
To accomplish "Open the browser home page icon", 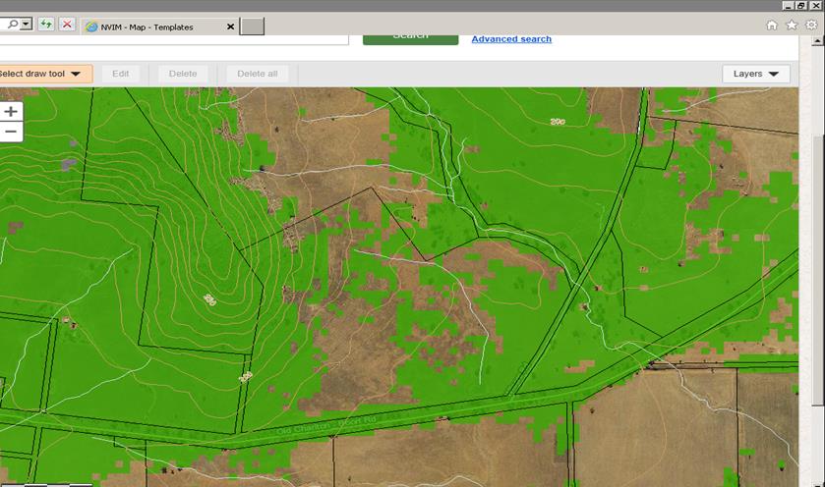I will click(772, 26).
